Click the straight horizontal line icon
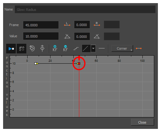This screenshot has height=132, width=161. point(102,48)
